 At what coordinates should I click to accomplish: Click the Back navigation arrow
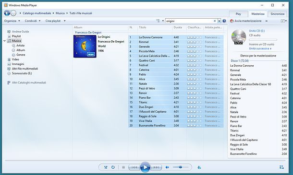[7, 13]
